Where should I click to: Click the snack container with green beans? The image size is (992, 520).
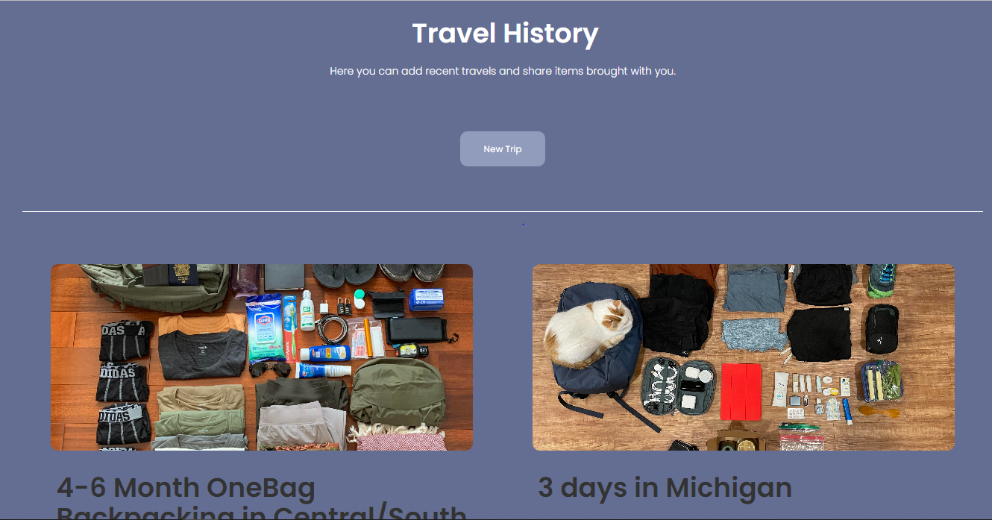(881, 382)
